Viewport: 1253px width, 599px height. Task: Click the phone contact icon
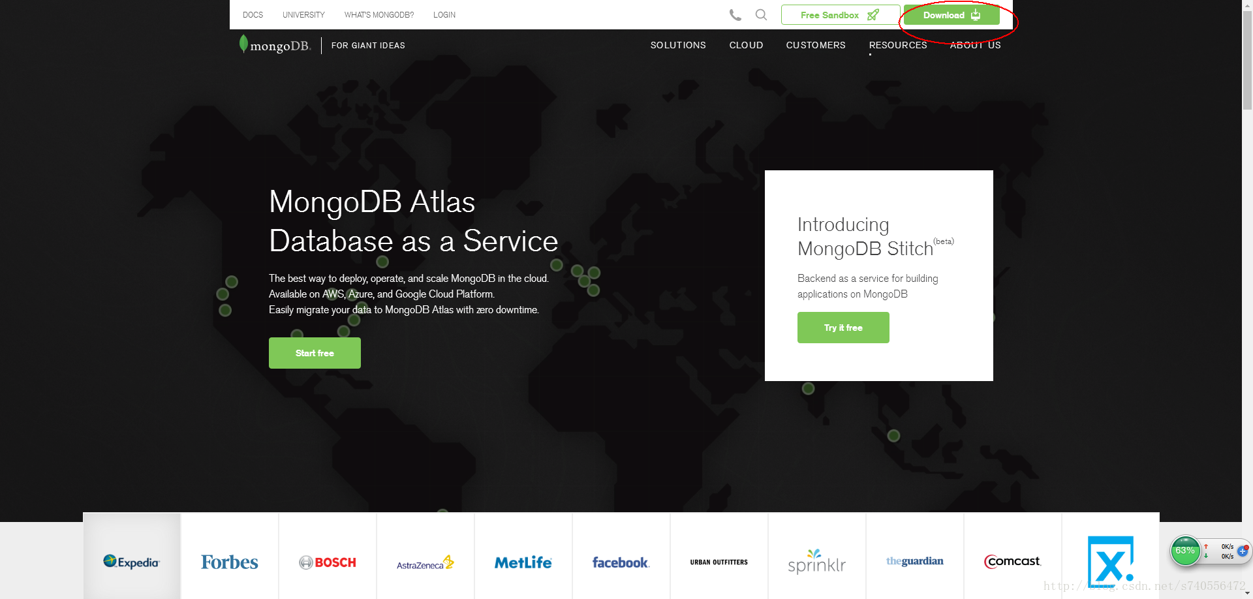tap(735, 15)
